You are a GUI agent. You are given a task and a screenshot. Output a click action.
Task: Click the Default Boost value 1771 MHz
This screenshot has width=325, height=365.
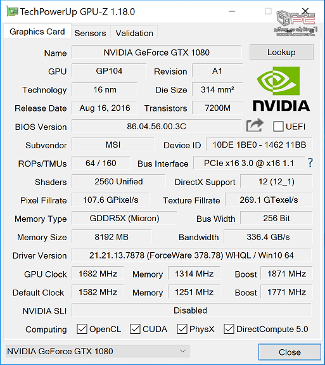click(x=286, y=292)
